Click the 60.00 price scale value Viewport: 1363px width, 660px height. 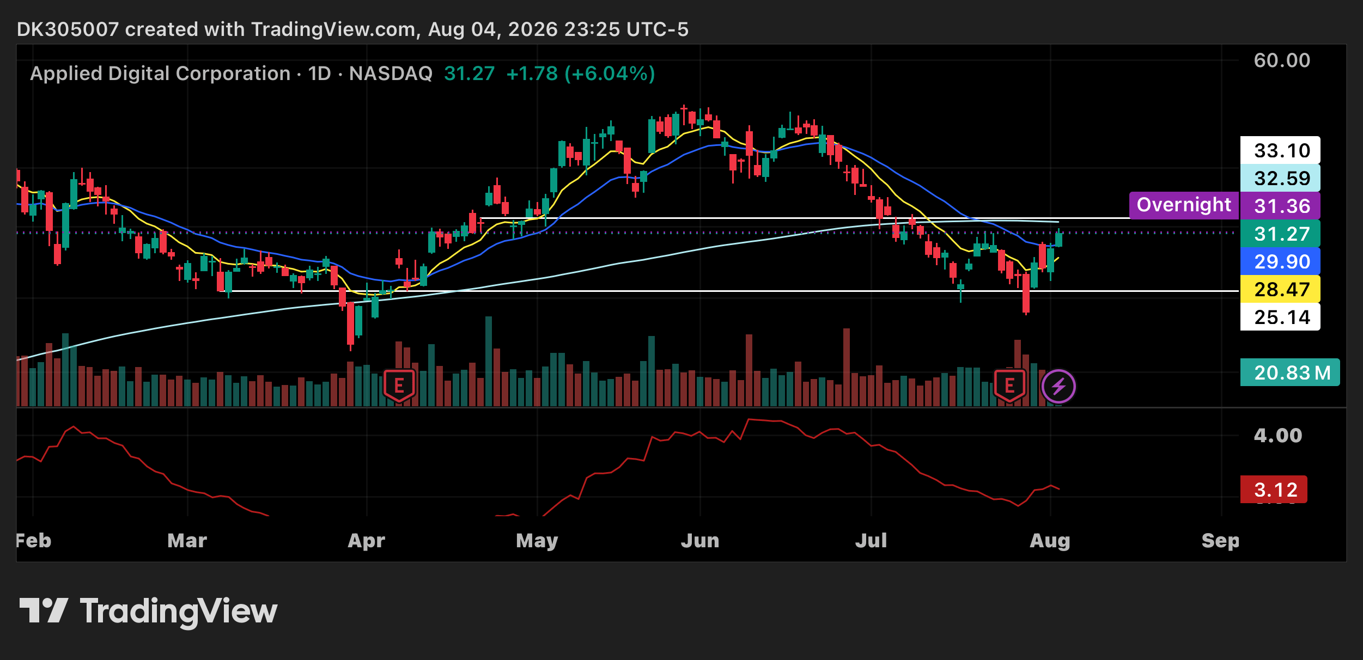pos(1282,60)
